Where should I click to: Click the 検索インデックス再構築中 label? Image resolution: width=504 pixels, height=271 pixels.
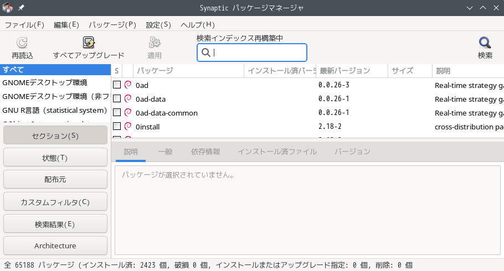(x=240, y=38)
